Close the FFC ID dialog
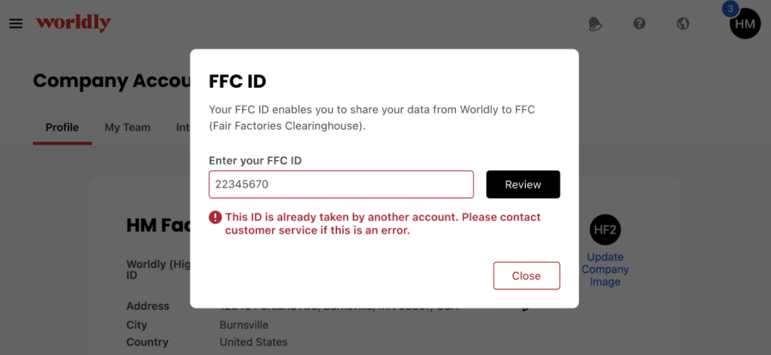This screenshot has width=771, height=355. (527, 276)
